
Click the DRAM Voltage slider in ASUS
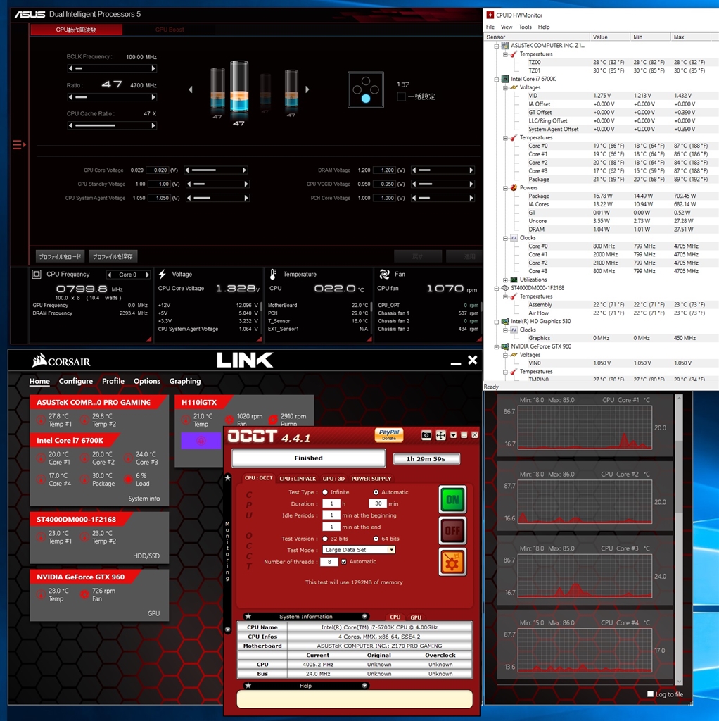coord(443,170)
